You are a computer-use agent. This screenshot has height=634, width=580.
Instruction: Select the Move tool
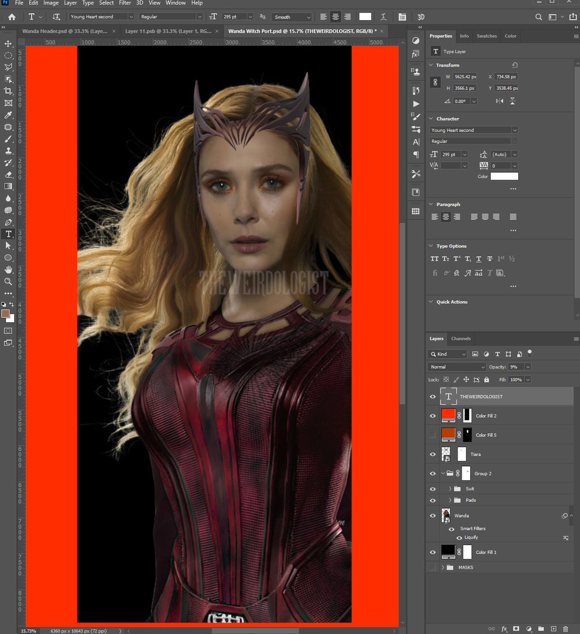click(x=8, y=44)
